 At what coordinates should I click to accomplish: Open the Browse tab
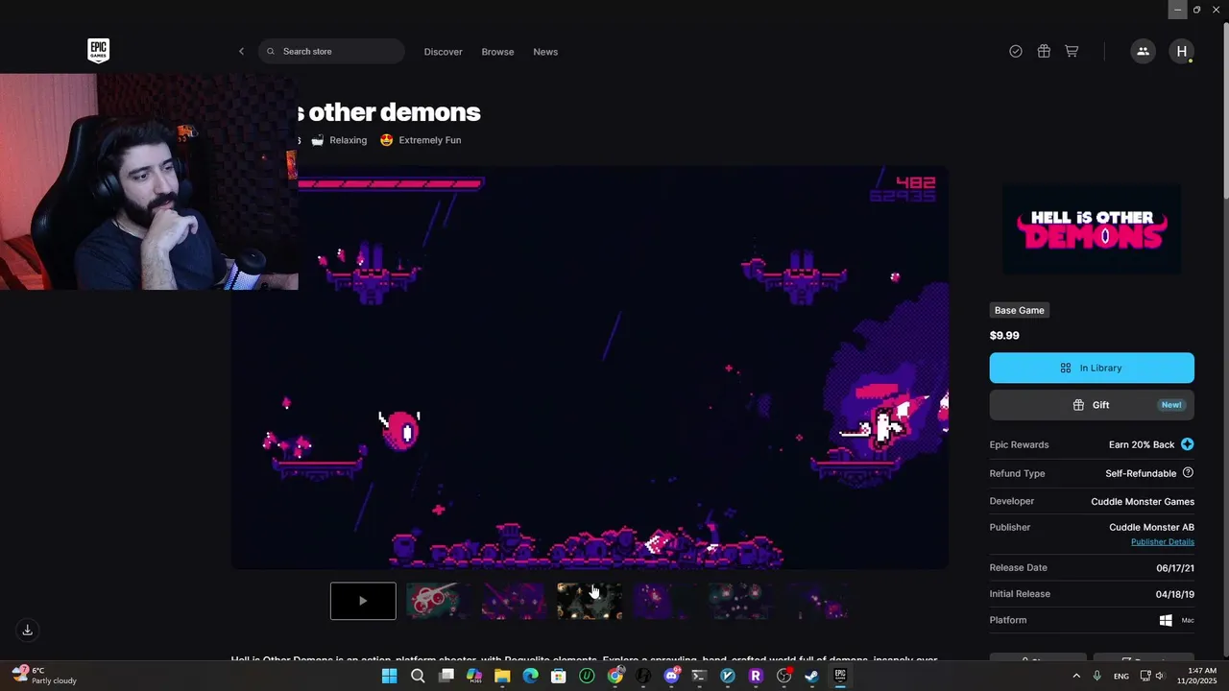point(497,52)
